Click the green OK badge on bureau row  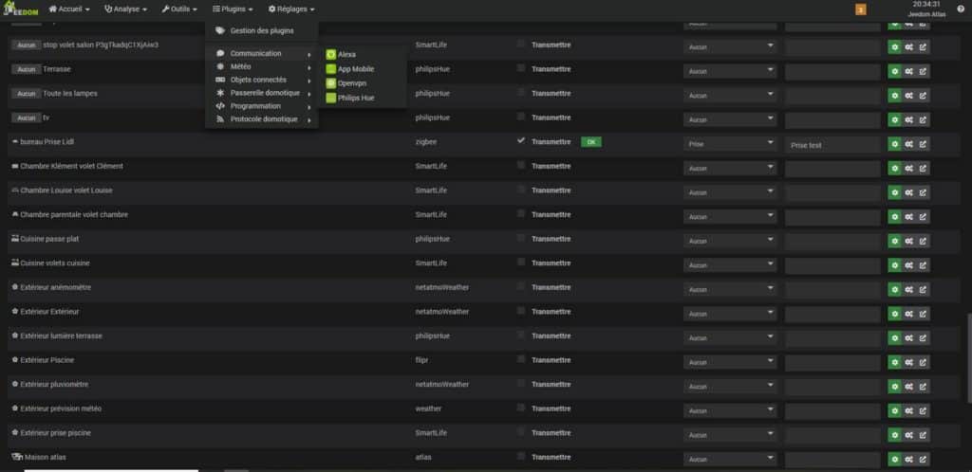590,142
